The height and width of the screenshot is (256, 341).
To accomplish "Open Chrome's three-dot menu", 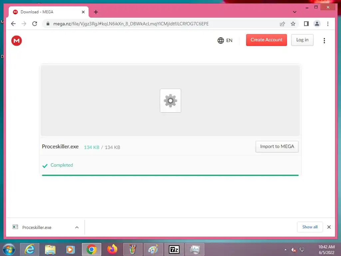I will click(x=328, y=24).
